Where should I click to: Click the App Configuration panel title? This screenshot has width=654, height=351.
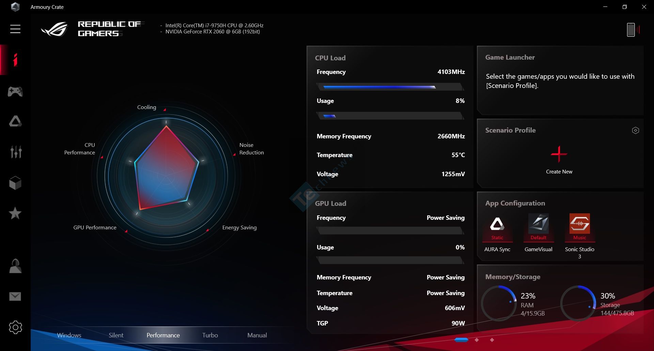[x=515, y=203]
